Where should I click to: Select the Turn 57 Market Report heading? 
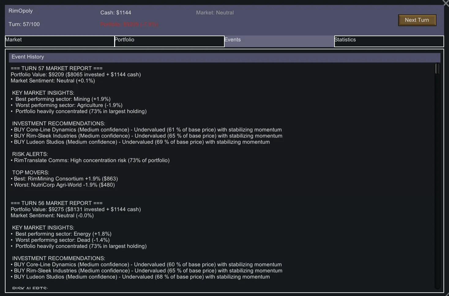click(x=57, y=69)
